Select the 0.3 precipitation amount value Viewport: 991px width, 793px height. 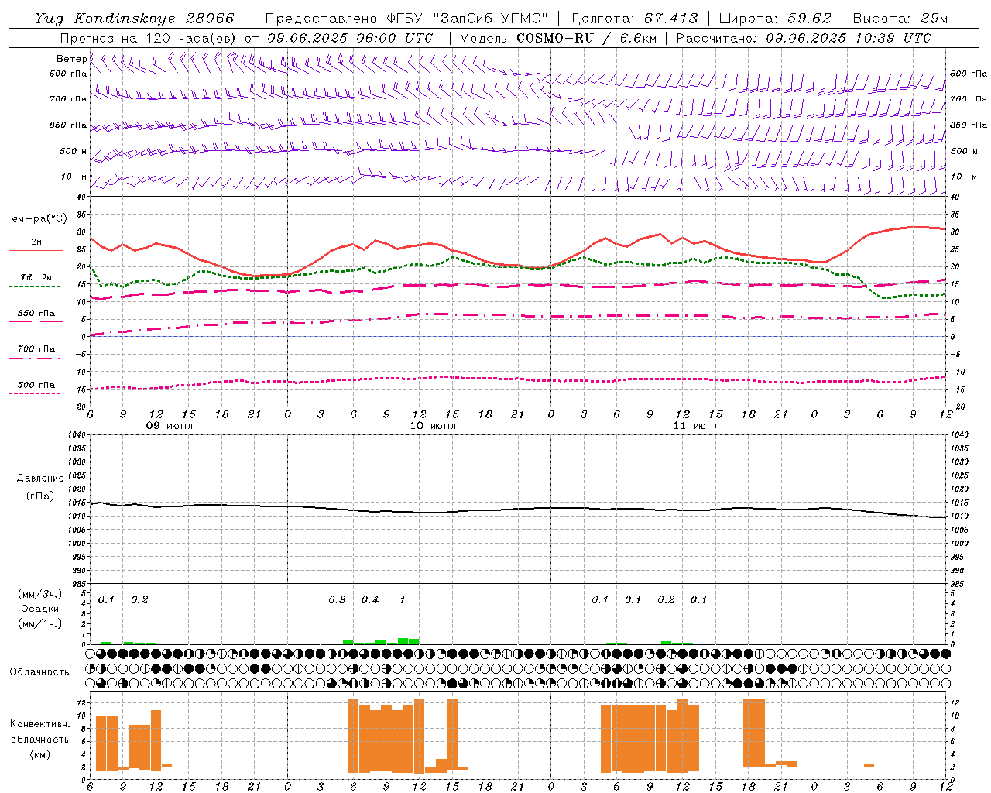337,600
